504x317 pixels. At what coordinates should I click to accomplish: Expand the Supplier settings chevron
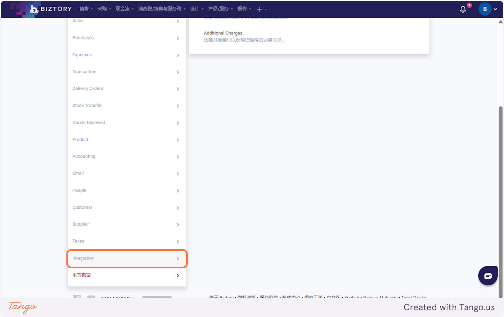(178, 225)
